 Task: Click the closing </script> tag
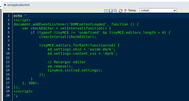tap(23, 91)
